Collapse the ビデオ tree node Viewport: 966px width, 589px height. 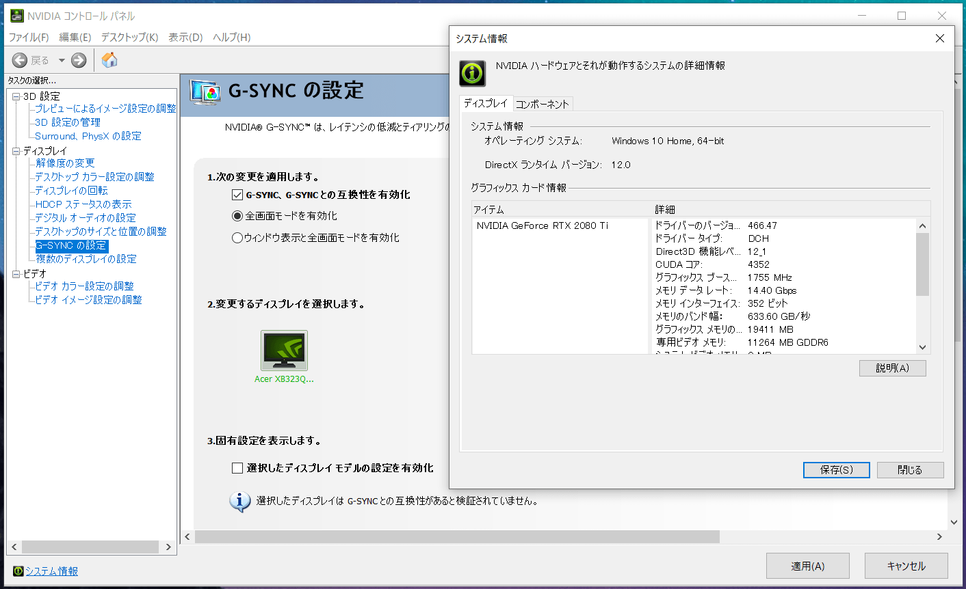[x=16, y=274]
